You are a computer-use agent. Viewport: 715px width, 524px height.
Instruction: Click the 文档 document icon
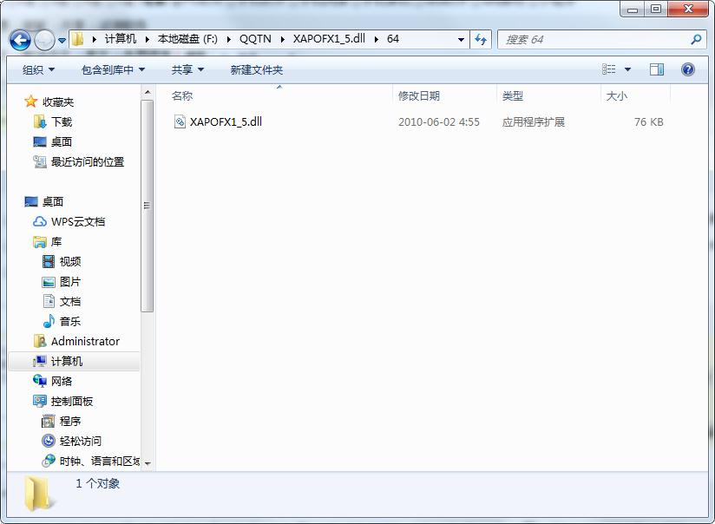(x=49, y=301)
